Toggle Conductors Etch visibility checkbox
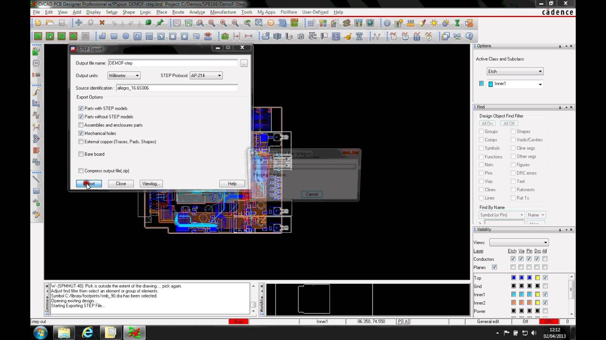 (513, 259)
